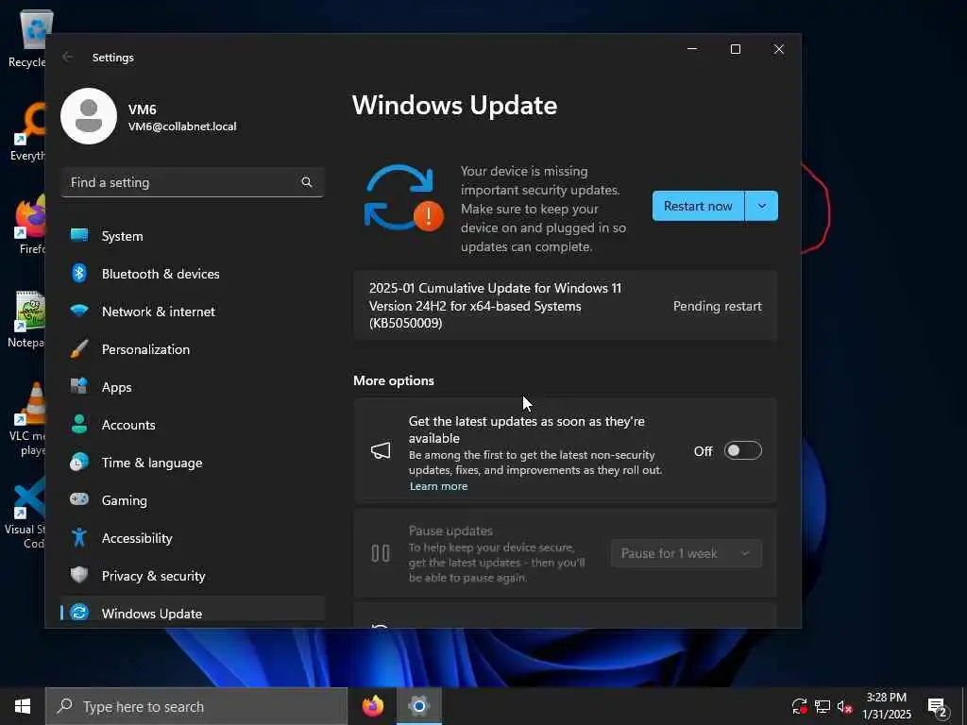Click the taskbar clock showing 3:28 PM
Screen dimensions: 967x725
[886, 706]
